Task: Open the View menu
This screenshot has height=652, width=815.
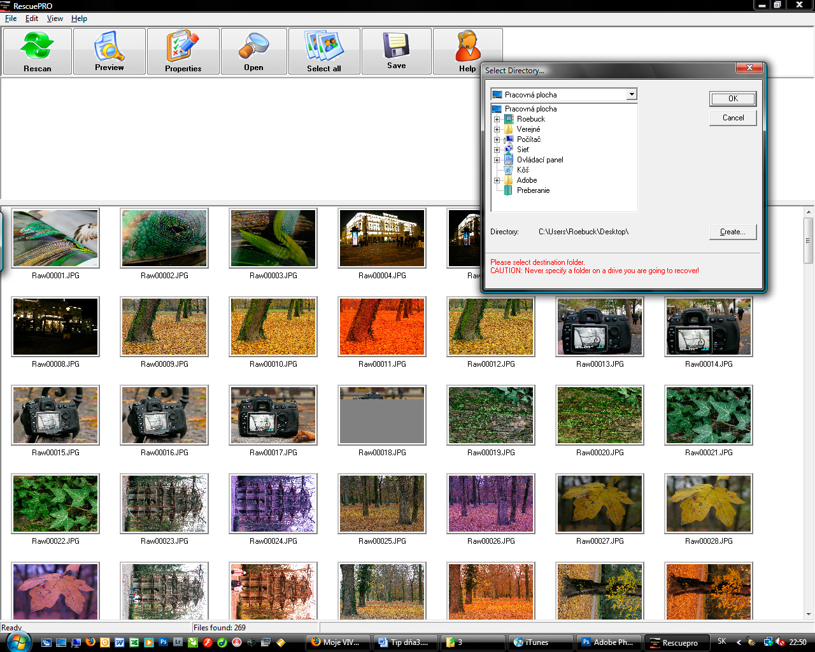Action: tap(55, 18)
